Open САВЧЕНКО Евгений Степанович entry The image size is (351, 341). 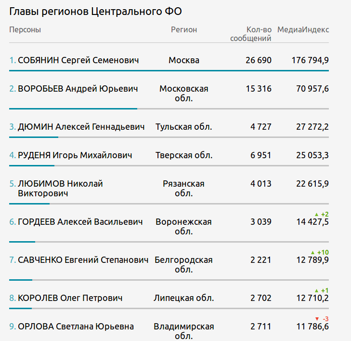(83, 260)
